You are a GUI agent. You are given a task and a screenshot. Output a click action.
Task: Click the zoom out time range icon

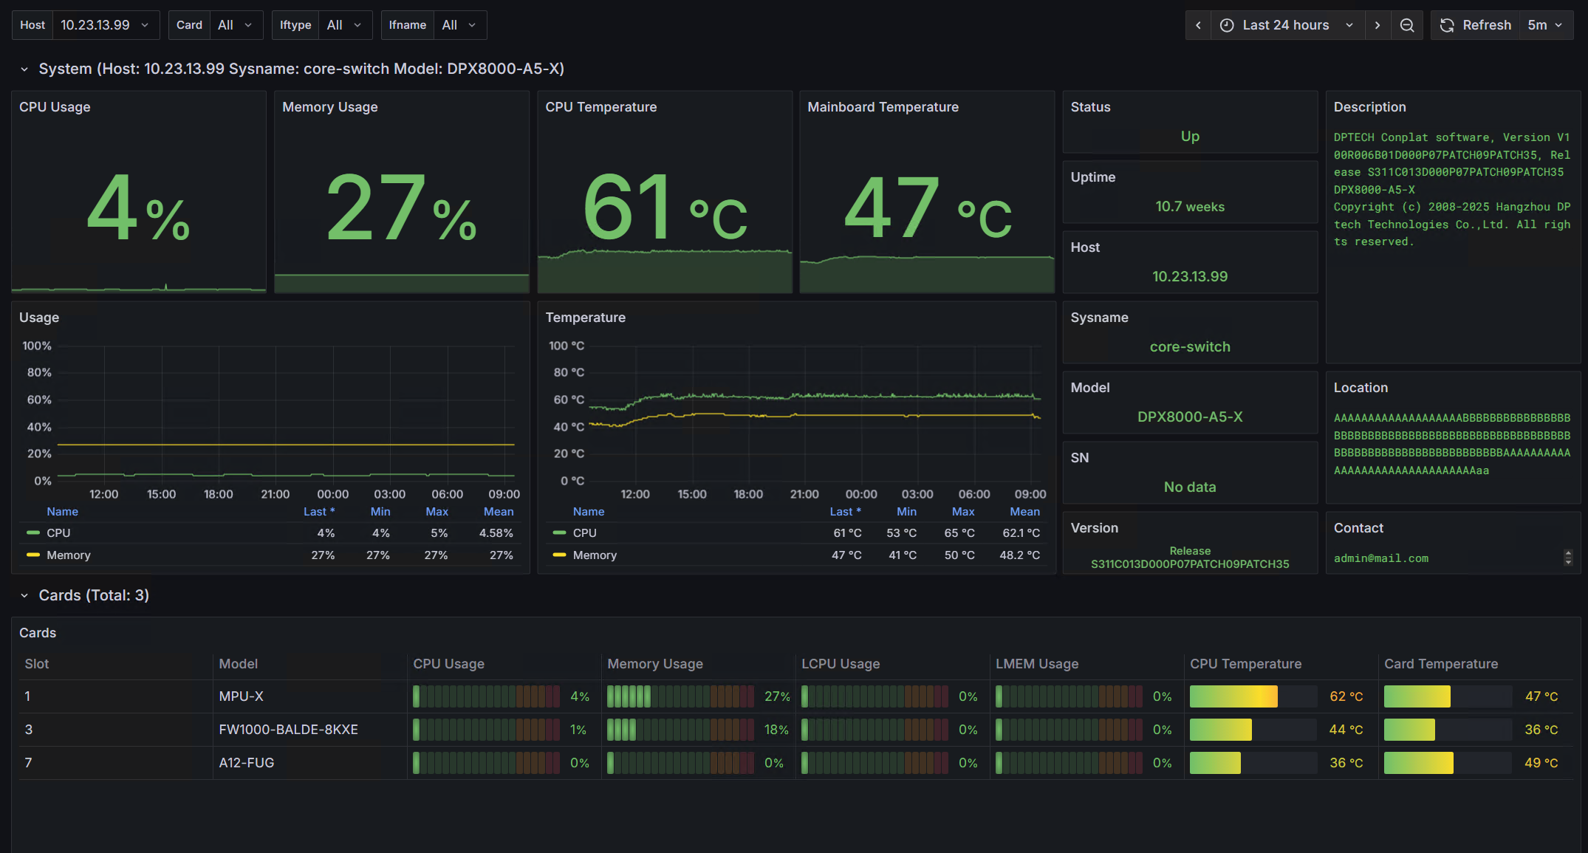pyautogui.click(x=1407, y=25)
